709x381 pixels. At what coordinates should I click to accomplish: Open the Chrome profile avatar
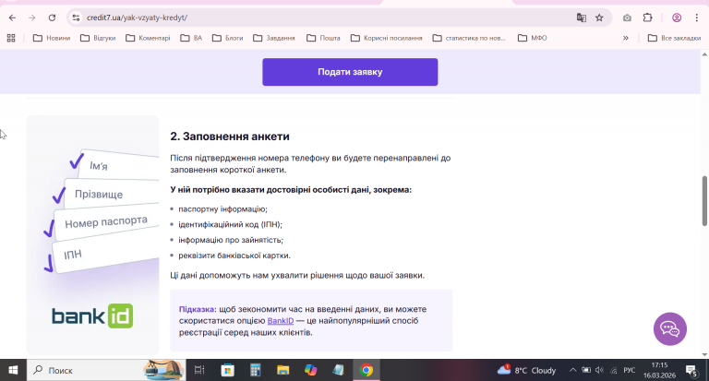coord(677,18)
